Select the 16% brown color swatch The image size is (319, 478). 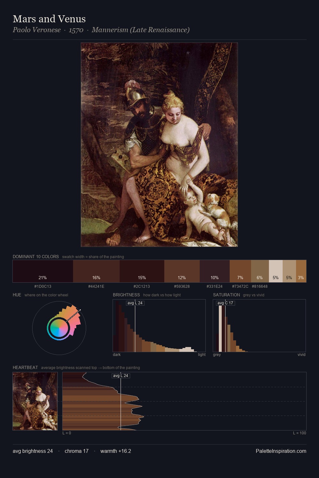point(96,271)
